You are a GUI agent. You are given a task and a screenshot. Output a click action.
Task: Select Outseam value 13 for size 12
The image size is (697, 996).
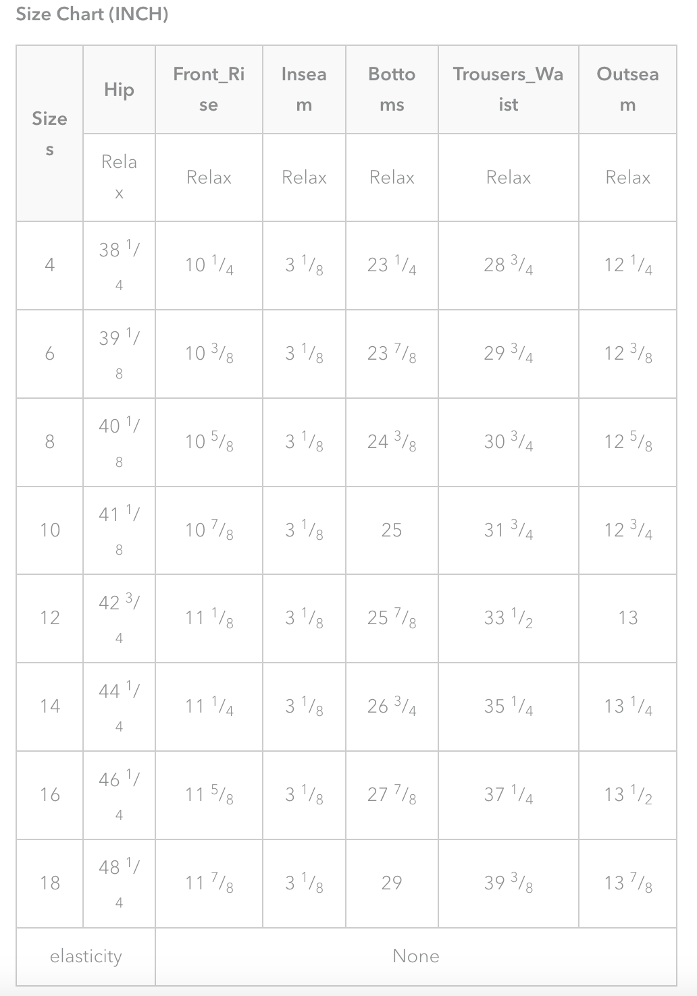627,618
